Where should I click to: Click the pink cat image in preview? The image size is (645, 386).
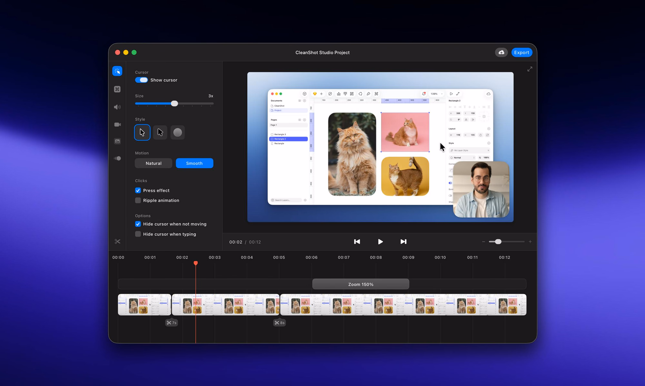tap(405, 132)
